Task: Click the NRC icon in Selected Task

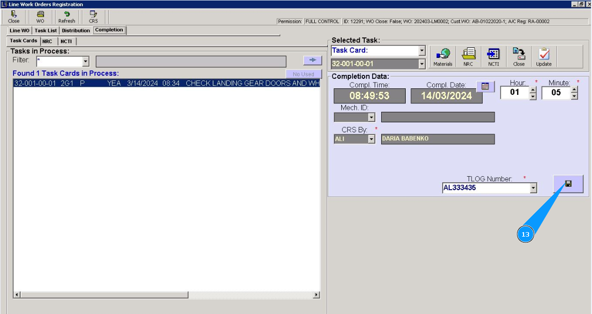Action: 468,57
